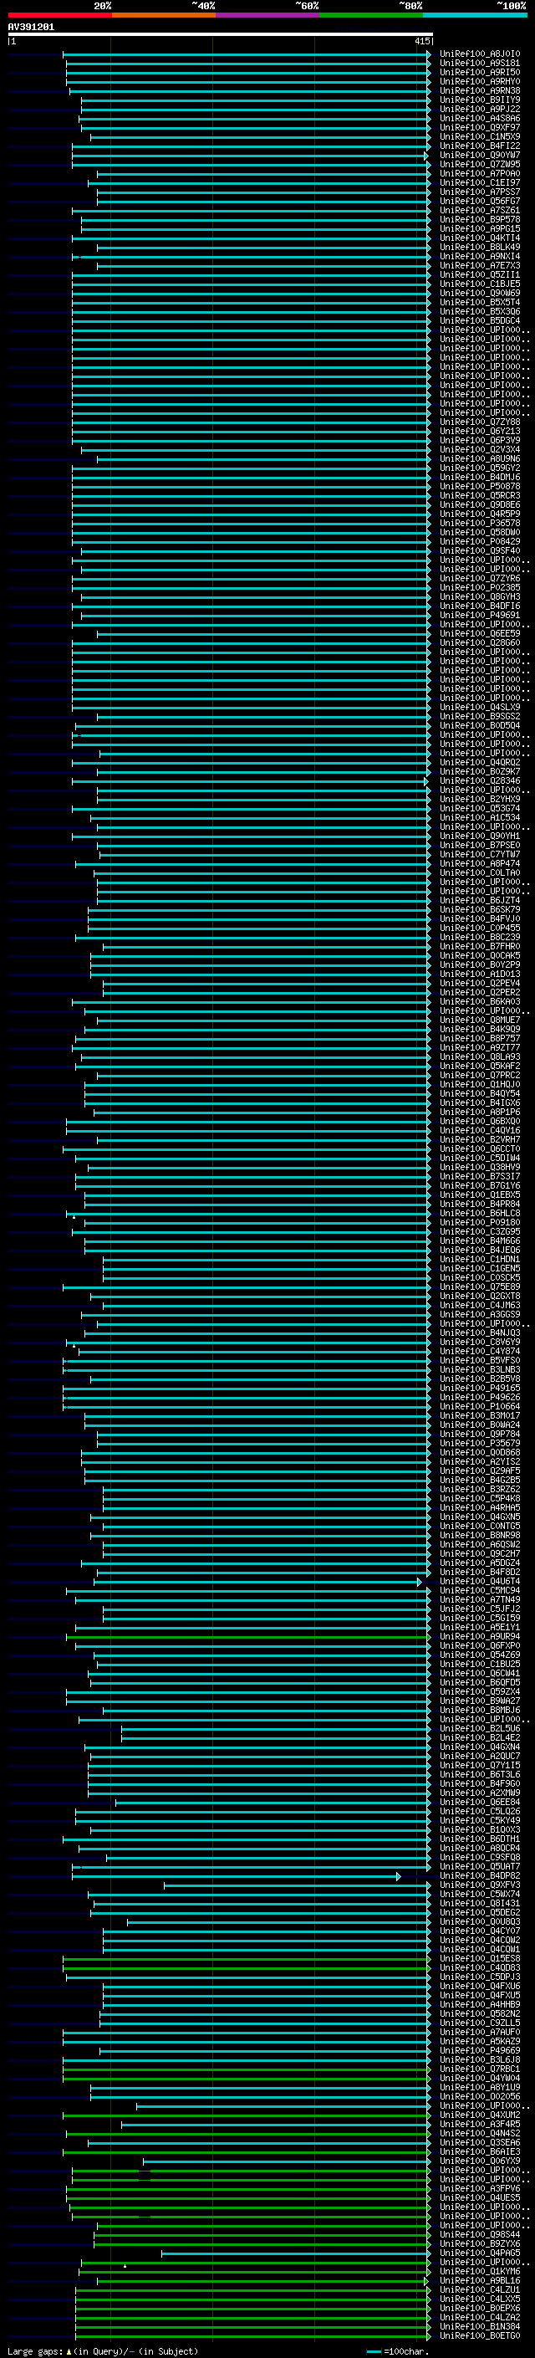Select the UniRef100_B8LK49 label
This screenshot has height=2358, width=535.
[x=480, y=247]
